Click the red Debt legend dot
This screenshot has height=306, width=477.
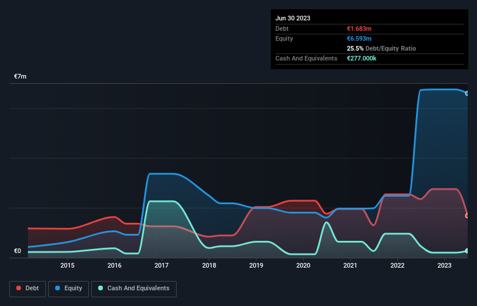(x=19, y=288)
